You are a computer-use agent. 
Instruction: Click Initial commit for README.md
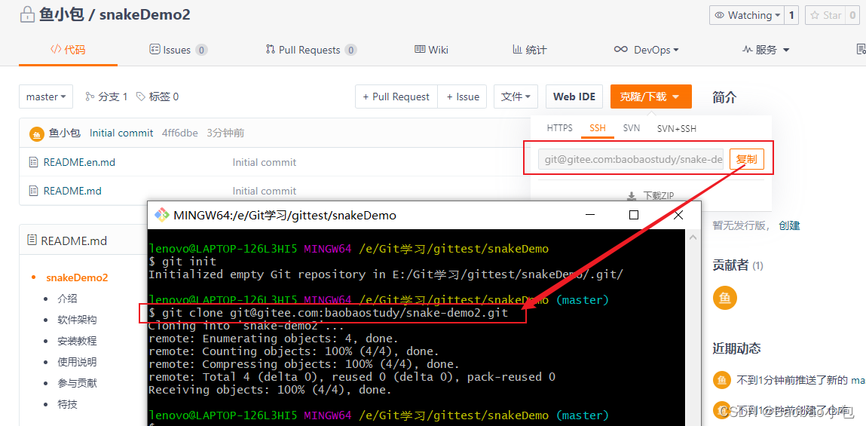264,192
